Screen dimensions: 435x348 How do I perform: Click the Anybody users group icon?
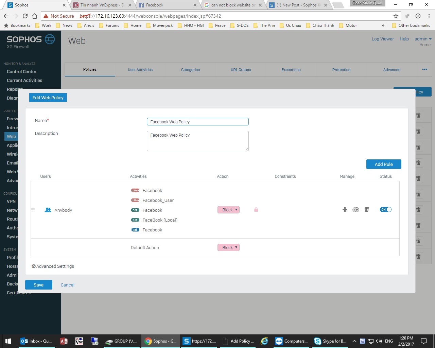point(48,210)
